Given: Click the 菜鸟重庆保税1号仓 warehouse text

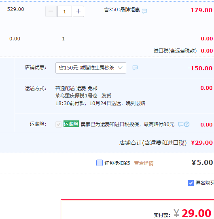Looking at the screenshot, I should 76,96.
